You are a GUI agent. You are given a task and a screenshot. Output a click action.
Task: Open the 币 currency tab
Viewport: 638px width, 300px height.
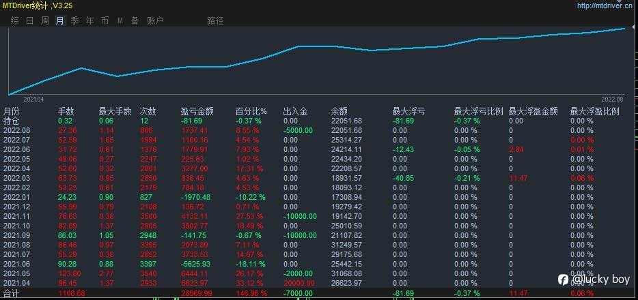(x=105, y=20)
